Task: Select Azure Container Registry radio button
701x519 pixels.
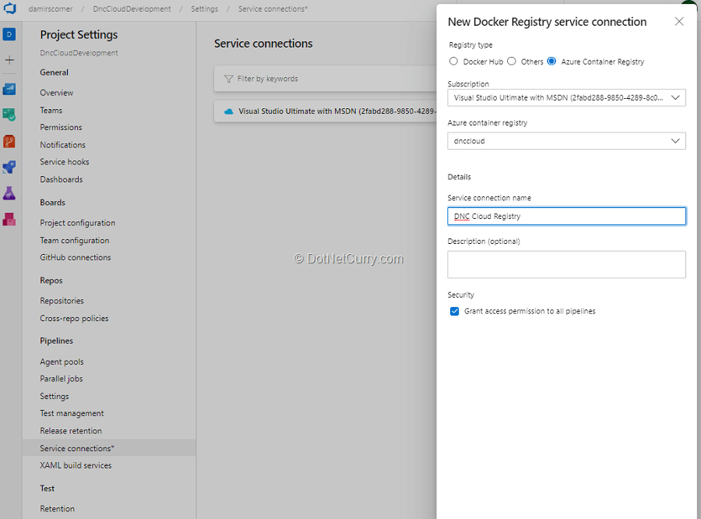Action: pyautogui.click(x=551, y=62)
